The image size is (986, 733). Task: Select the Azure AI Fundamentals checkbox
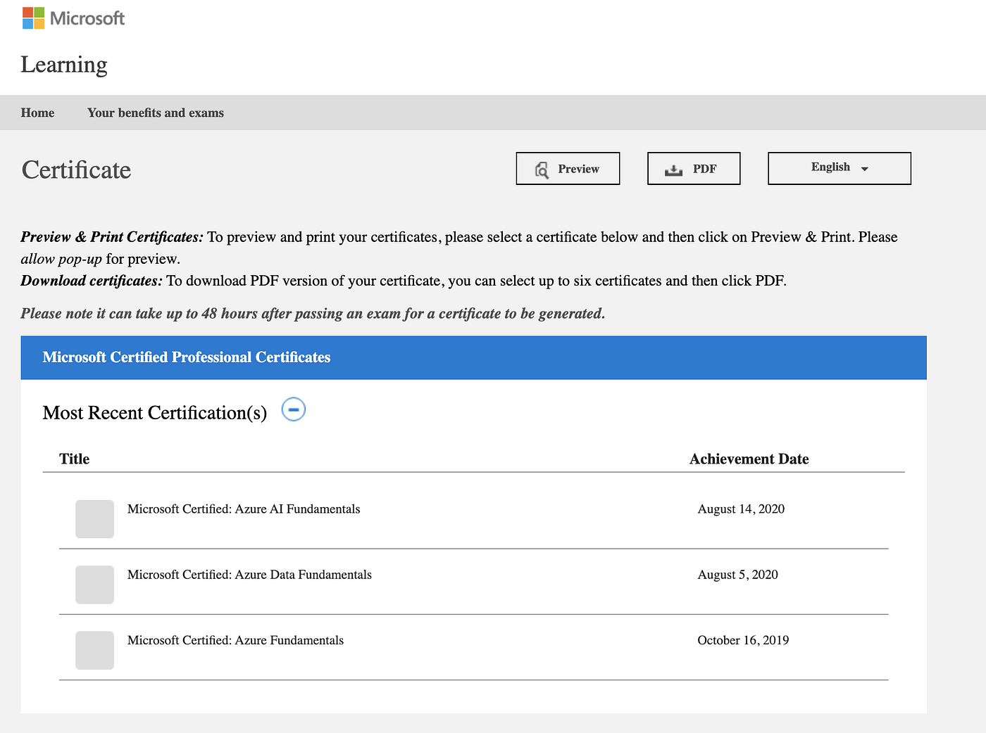(94, 519)
